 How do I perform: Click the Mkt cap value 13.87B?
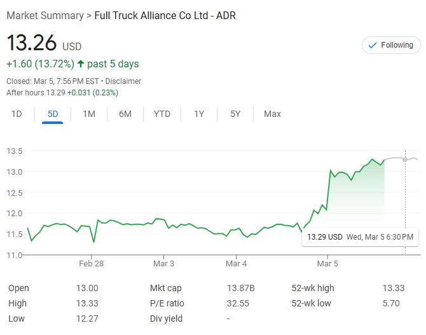(241, 288)
